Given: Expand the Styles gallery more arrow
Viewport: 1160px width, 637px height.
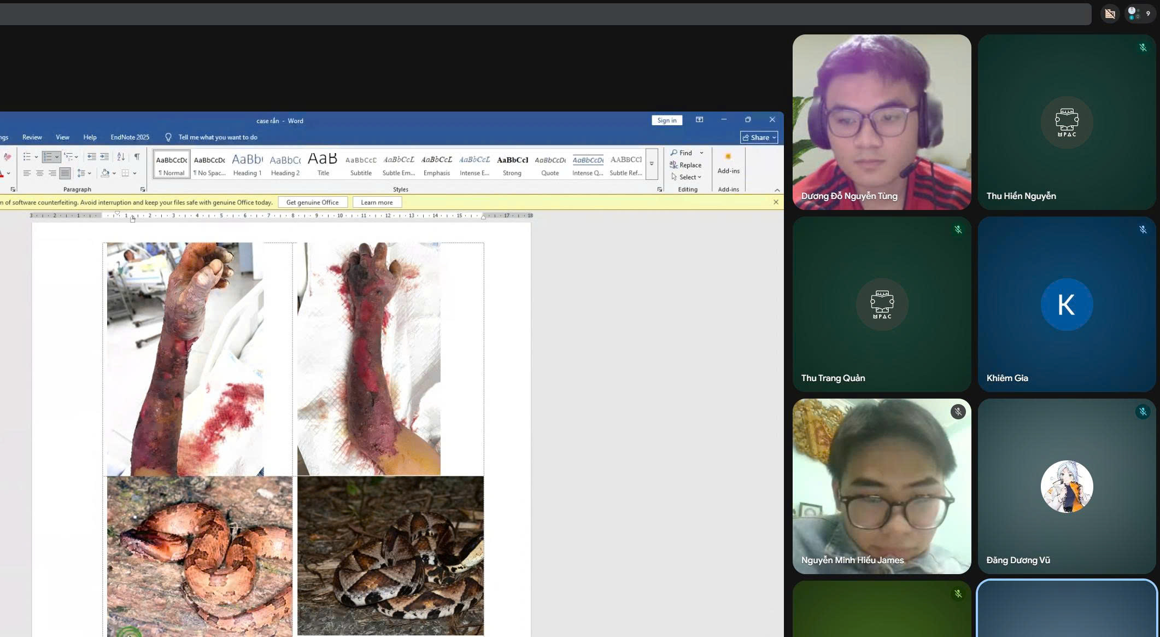Looking at the screenshot, I should 652,163.
